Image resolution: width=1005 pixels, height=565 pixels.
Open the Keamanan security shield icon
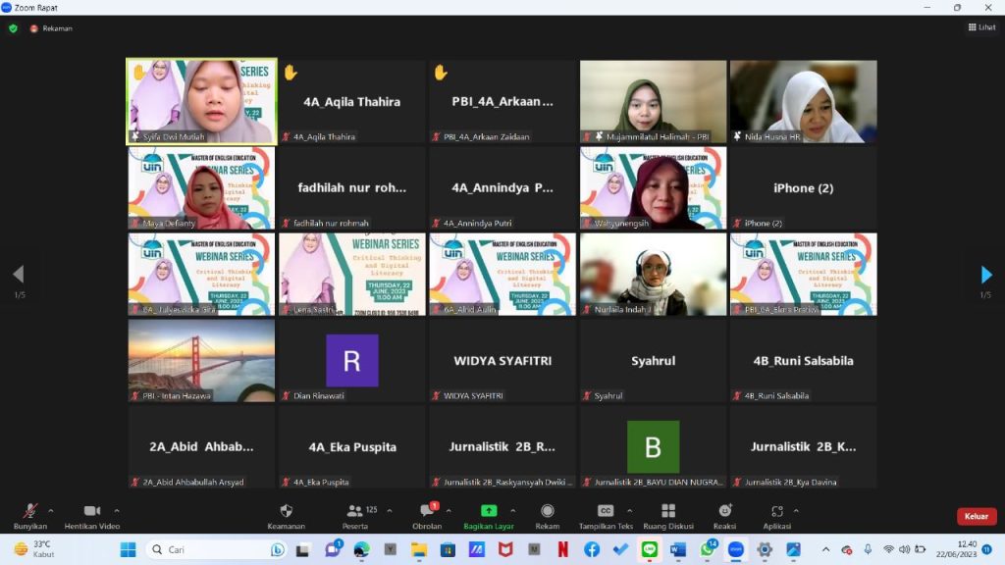tap(286, 511)
